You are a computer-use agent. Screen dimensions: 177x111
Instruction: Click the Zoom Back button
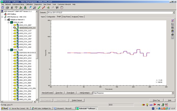coord(71,93)
